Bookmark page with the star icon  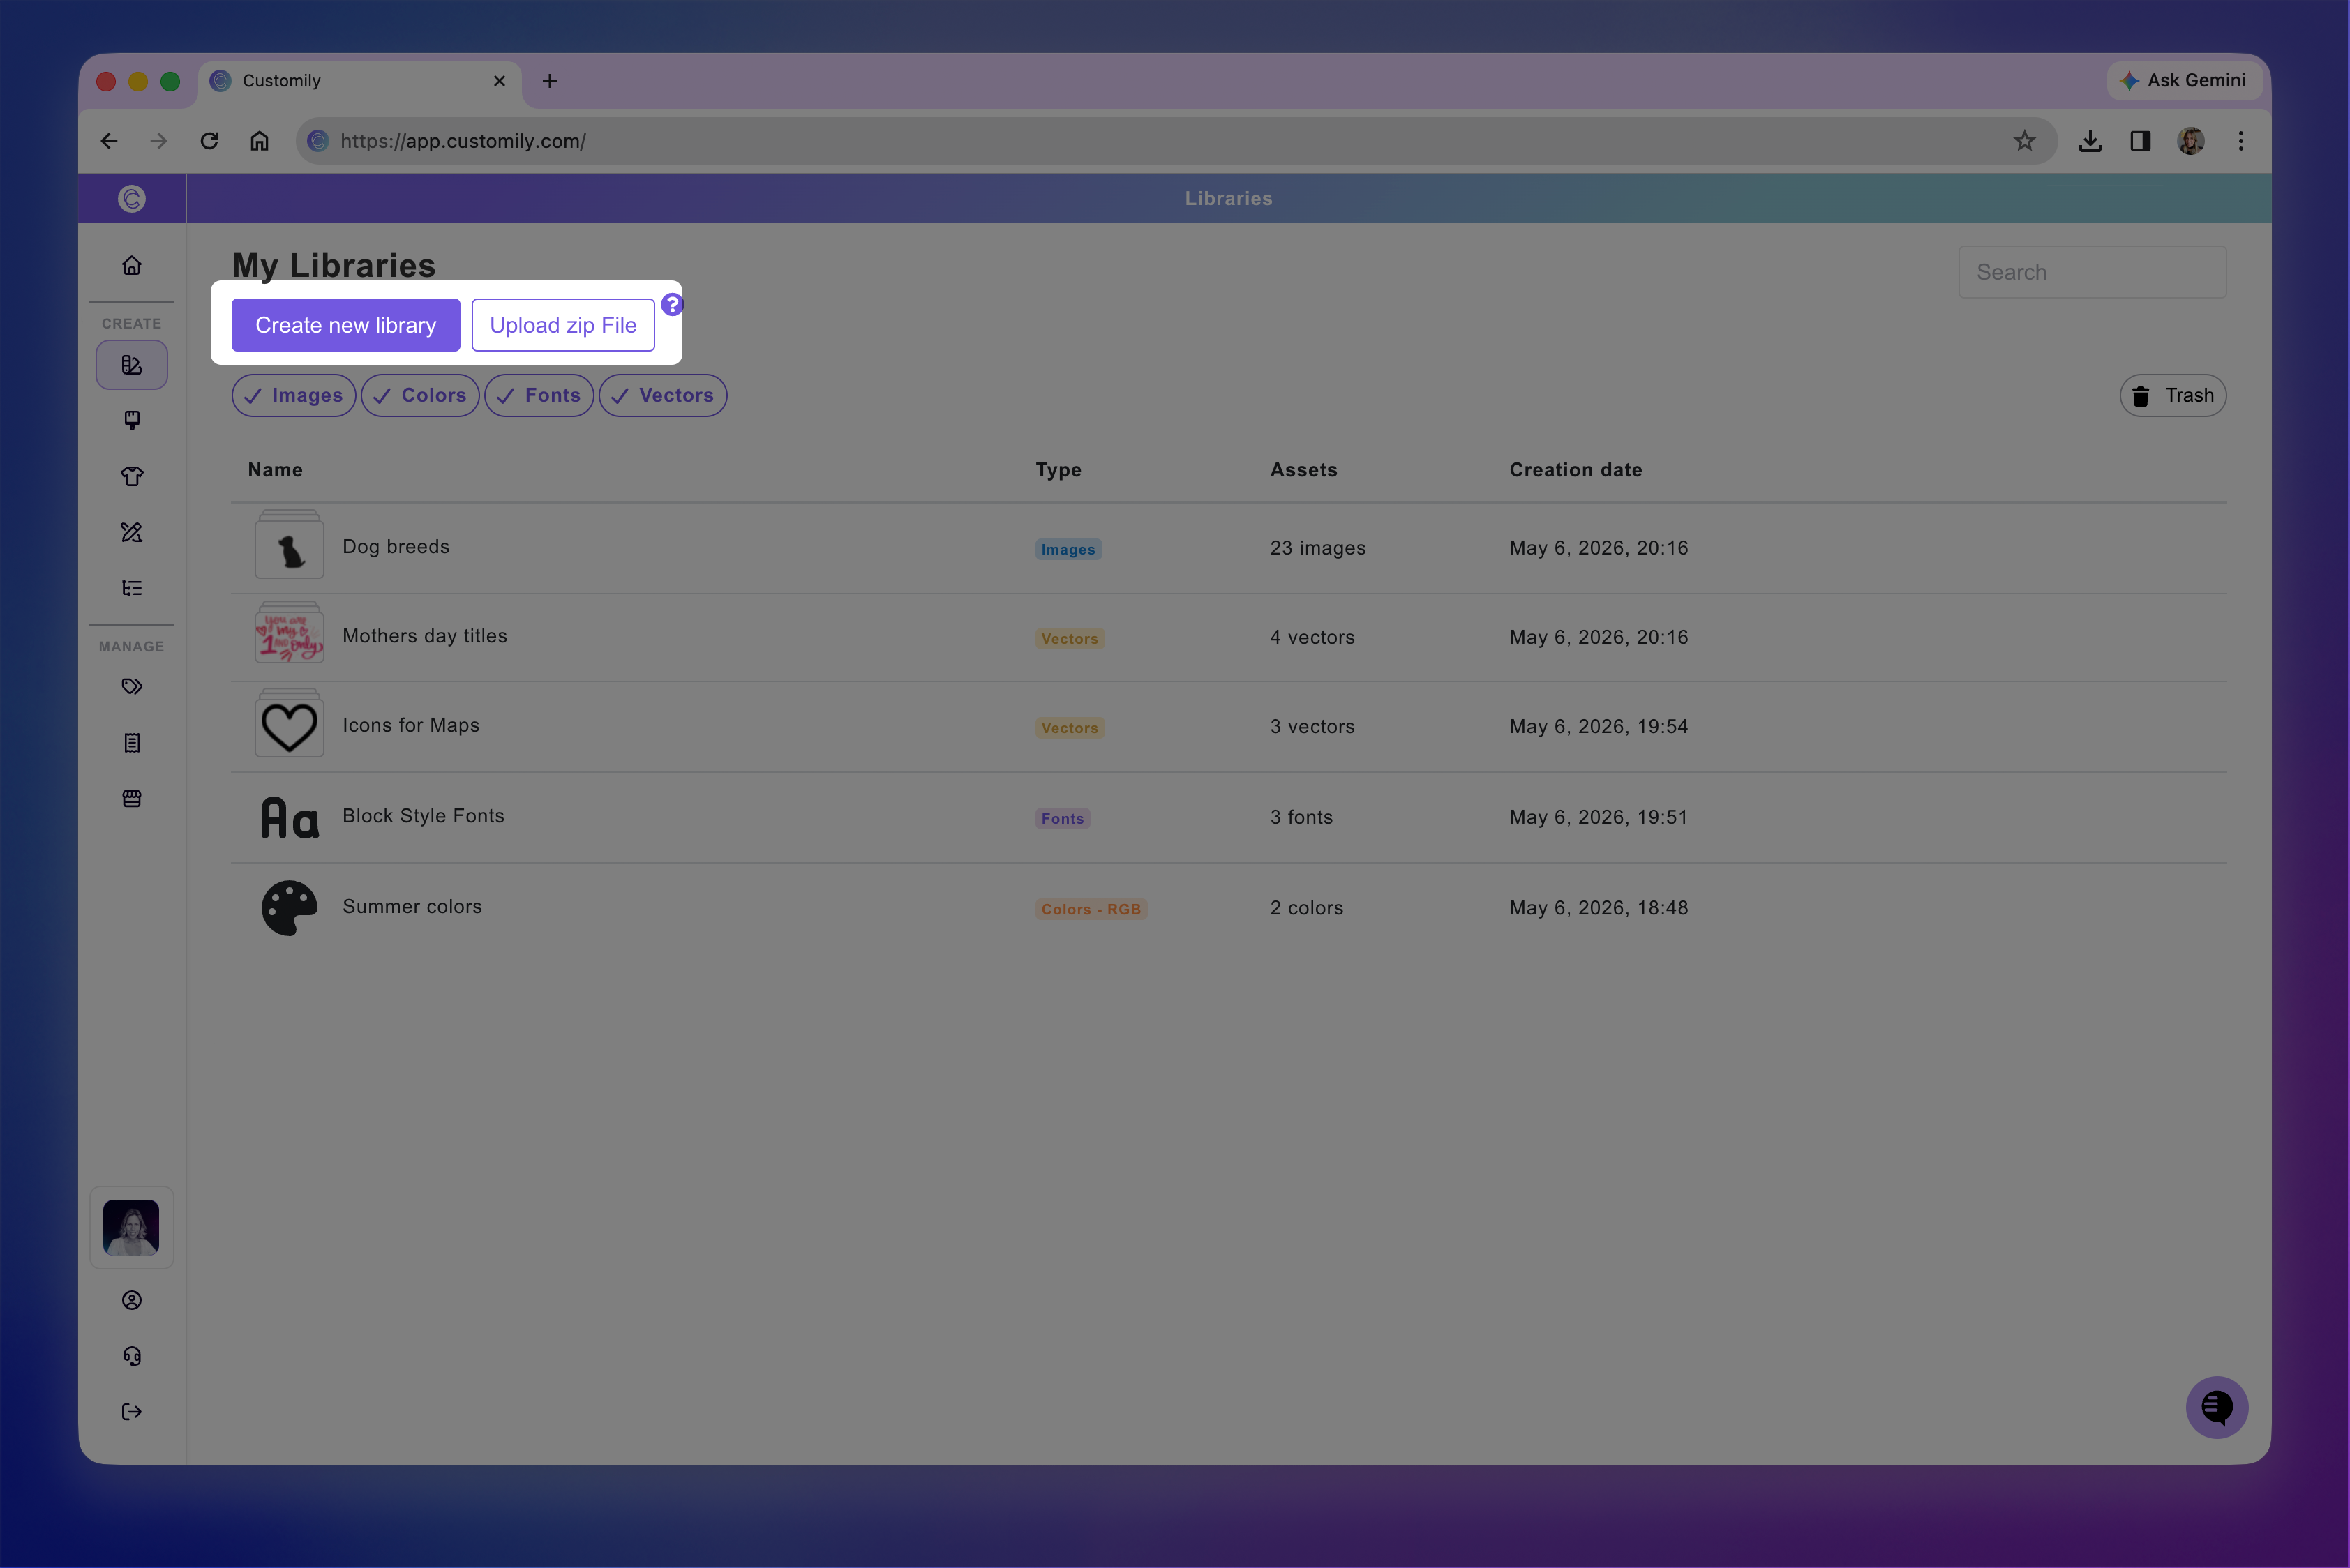point(2025,141)
